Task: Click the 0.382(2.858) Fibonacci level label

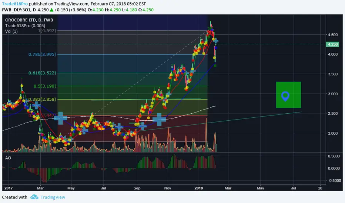Action: point(42,99)
